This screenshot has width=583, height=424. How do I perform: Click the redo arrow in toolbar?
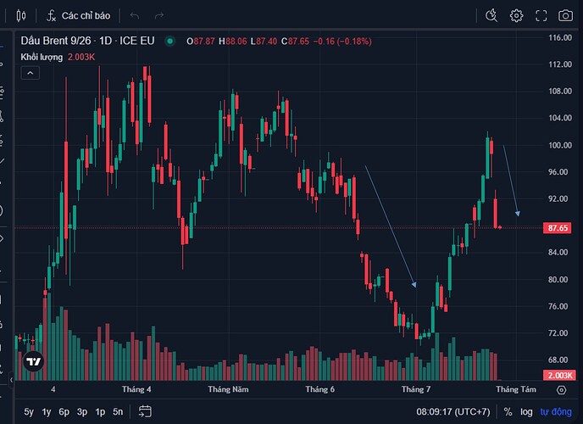point(159,15)
